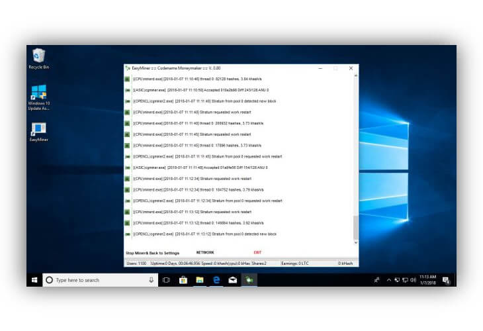Select the 11:13:12 'detected new block' log line

pos(204,234)
